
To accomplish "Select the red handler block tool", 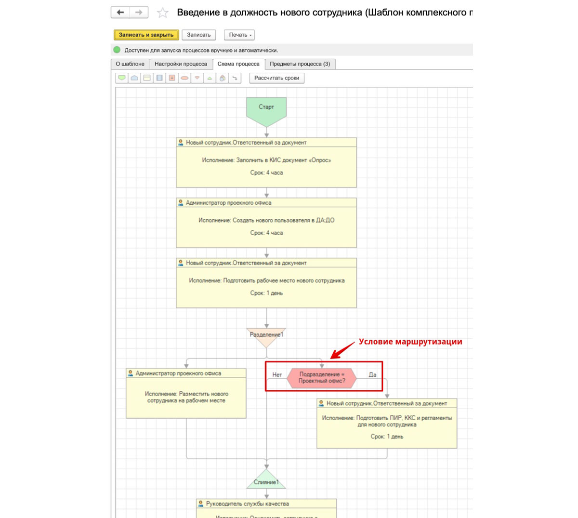I will [172, 78].
